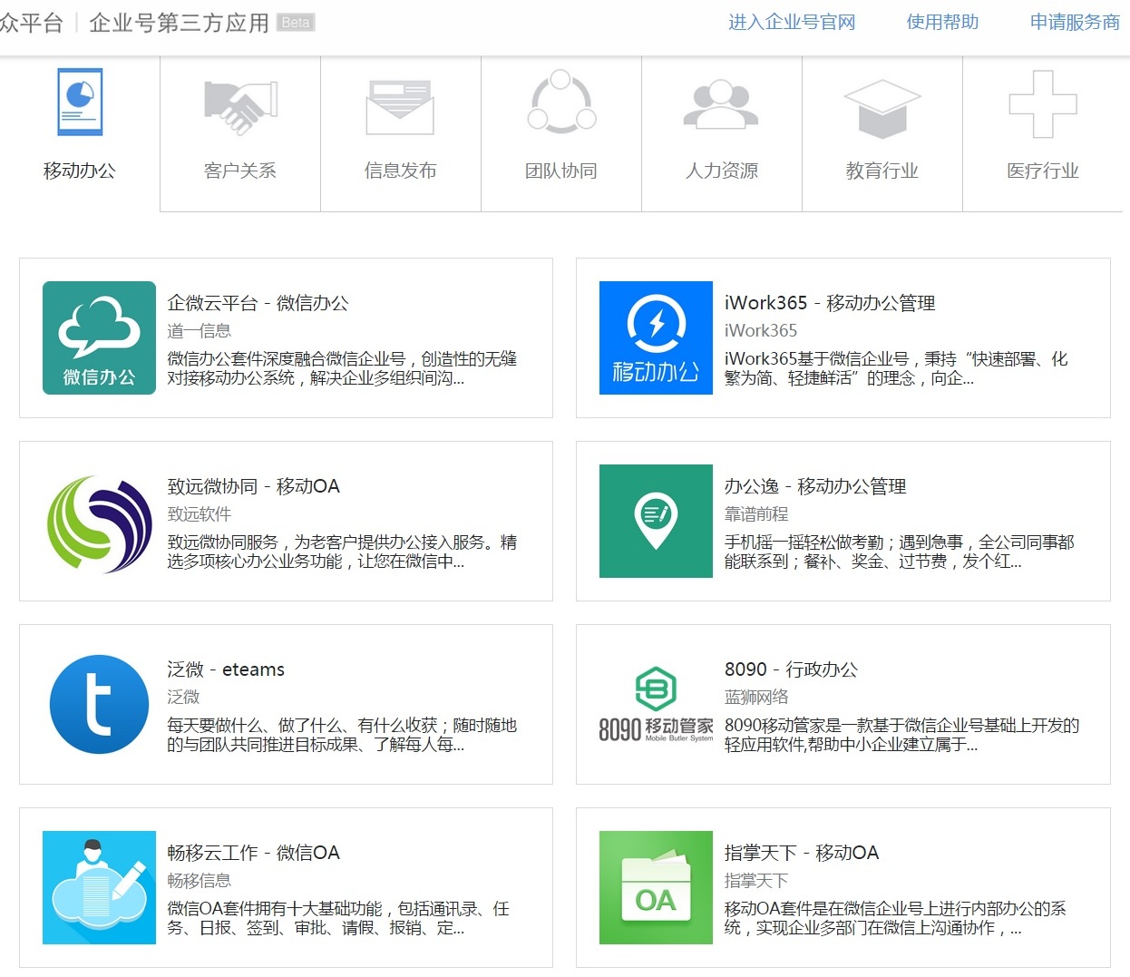
Task: Click the 教育行业 graduation cap icon
Action: coord(882,108)
